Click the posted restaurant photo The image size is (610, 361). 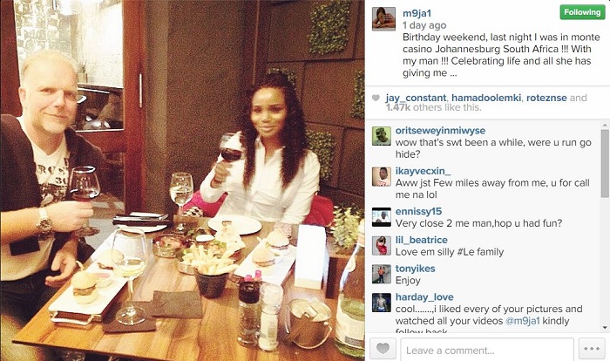[182, 180]
